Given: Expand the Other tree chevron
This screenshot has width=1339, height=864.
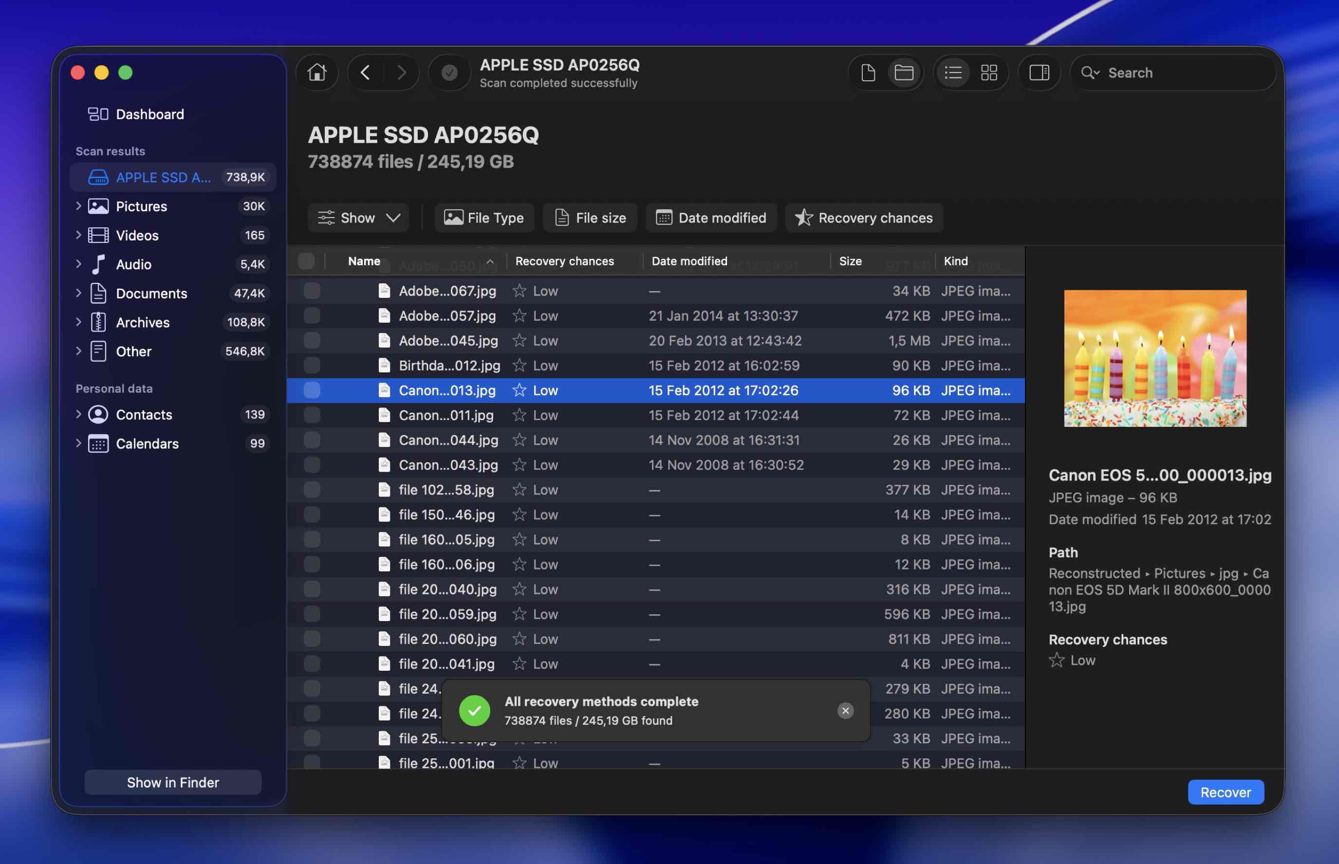Looking at the screenshot, I should click(78, 351).
